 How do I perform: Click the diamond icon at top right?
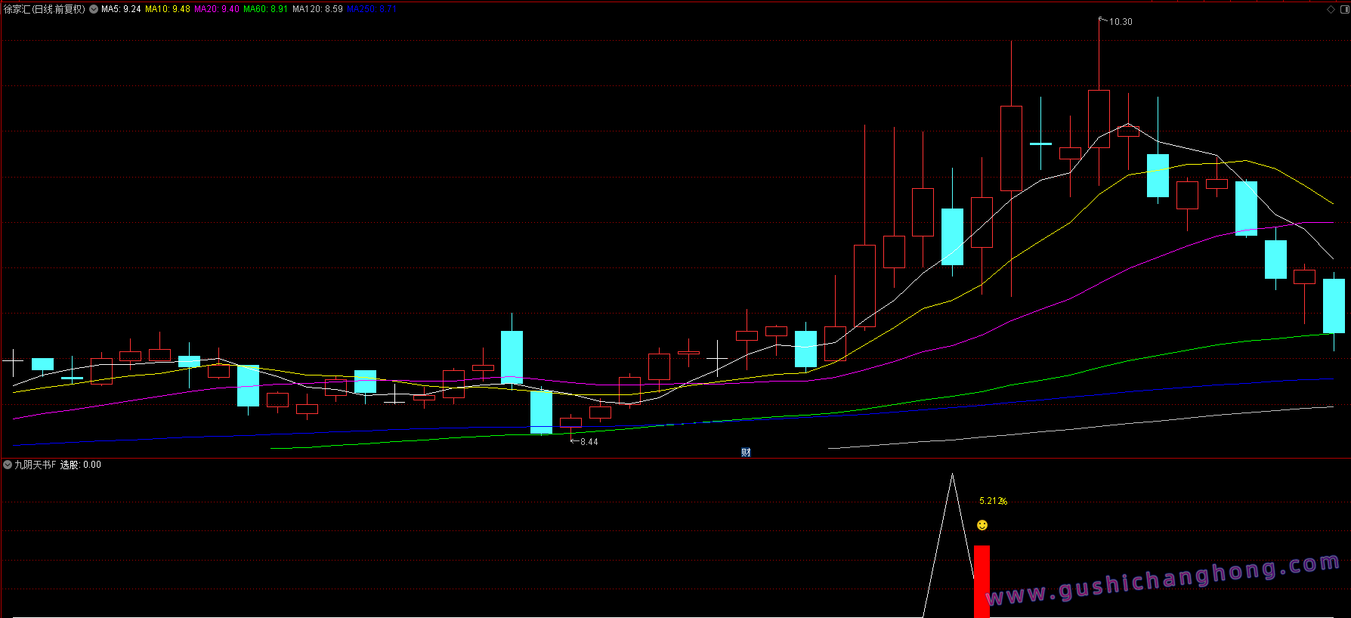point(1331,9)
